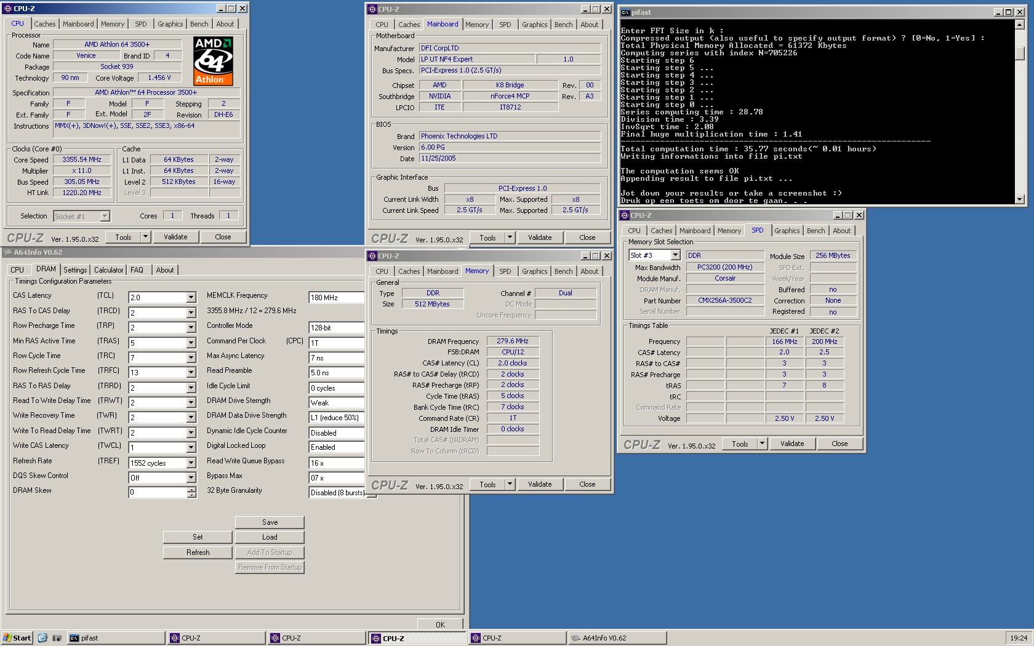Click the AMD Athlon 64 logo image
Viewport: 1034px width, 646px height.
click(213, 61)
